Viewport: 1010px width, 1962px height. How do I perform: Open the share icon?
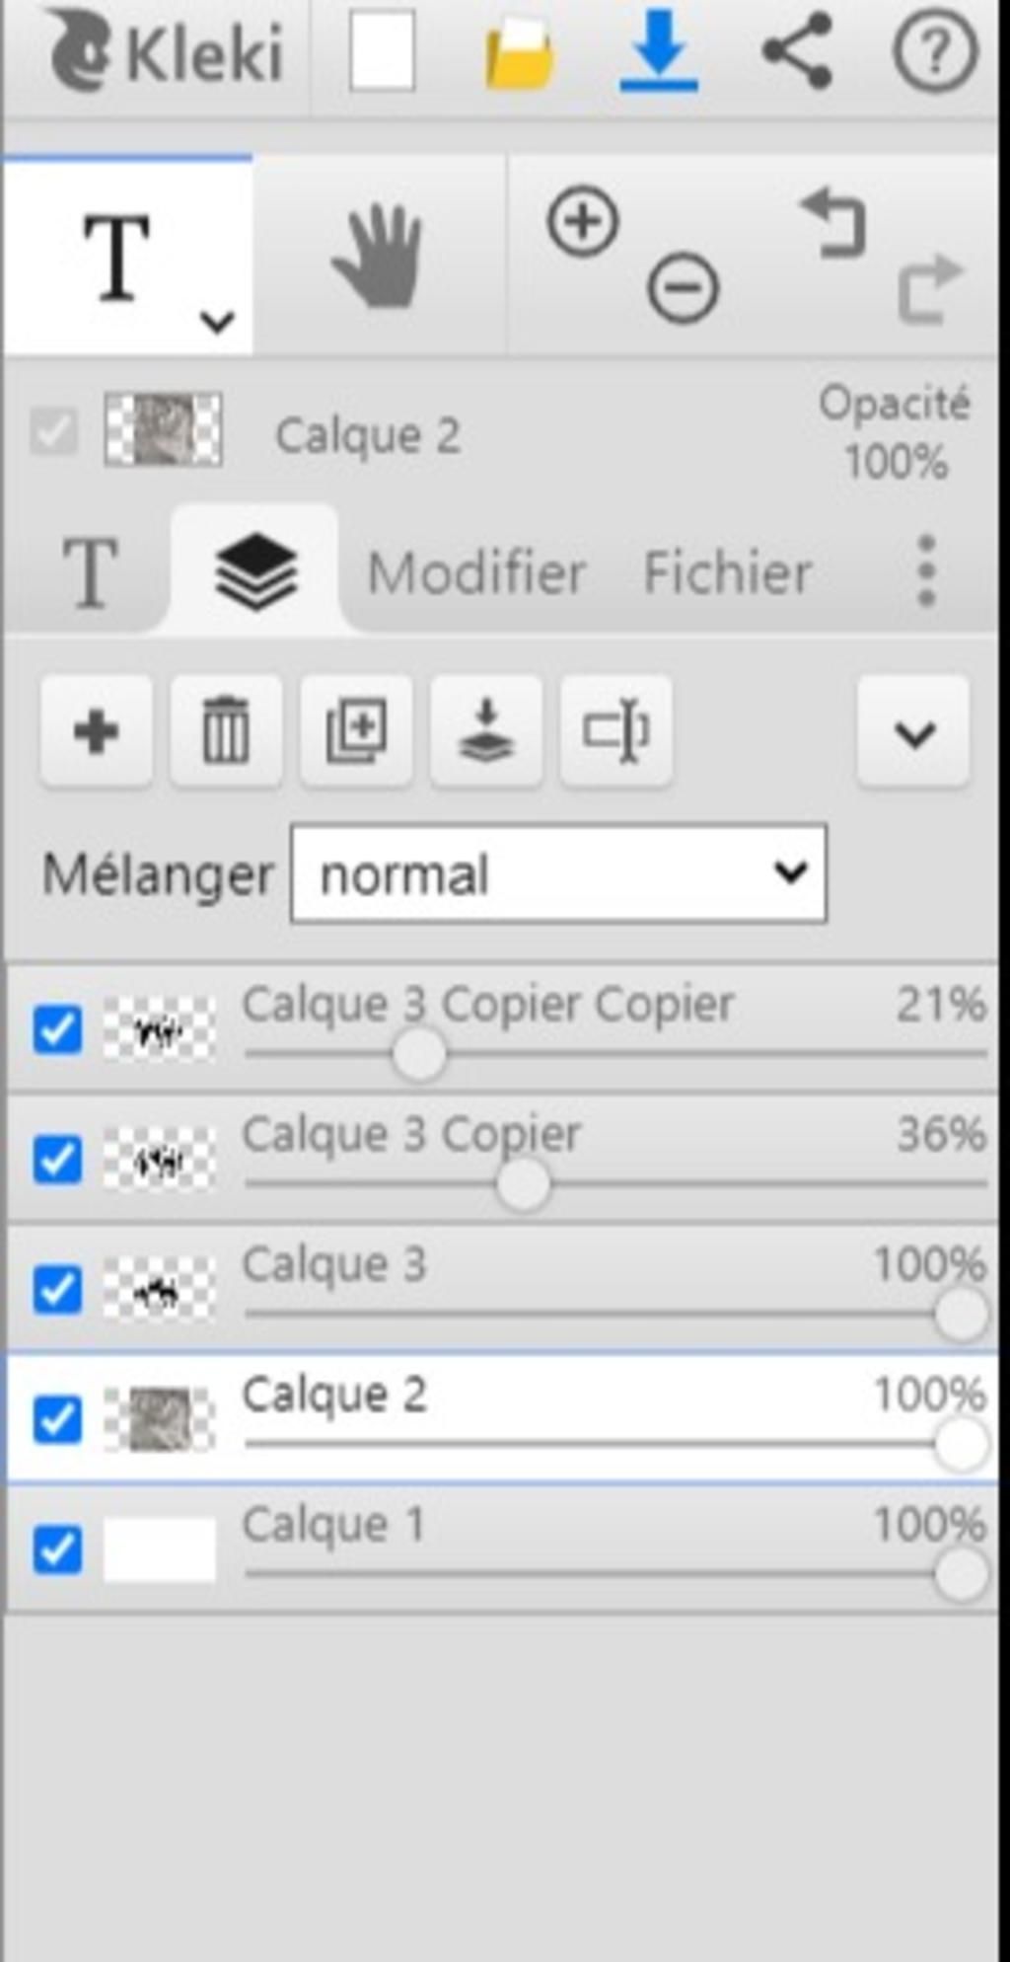[x=797, y=51]
